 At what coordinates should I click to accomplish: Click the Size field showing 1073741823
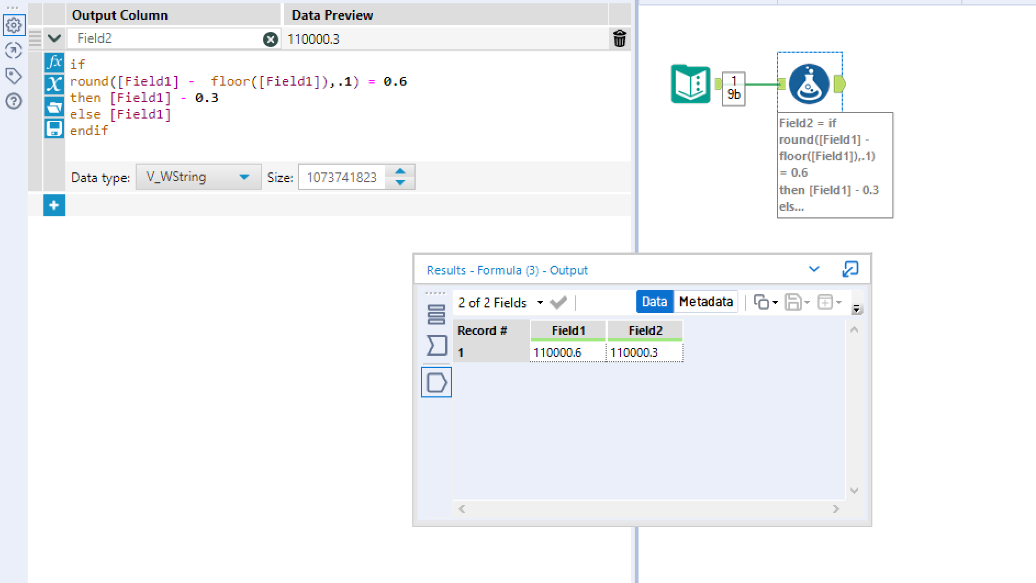pos(342,177)
